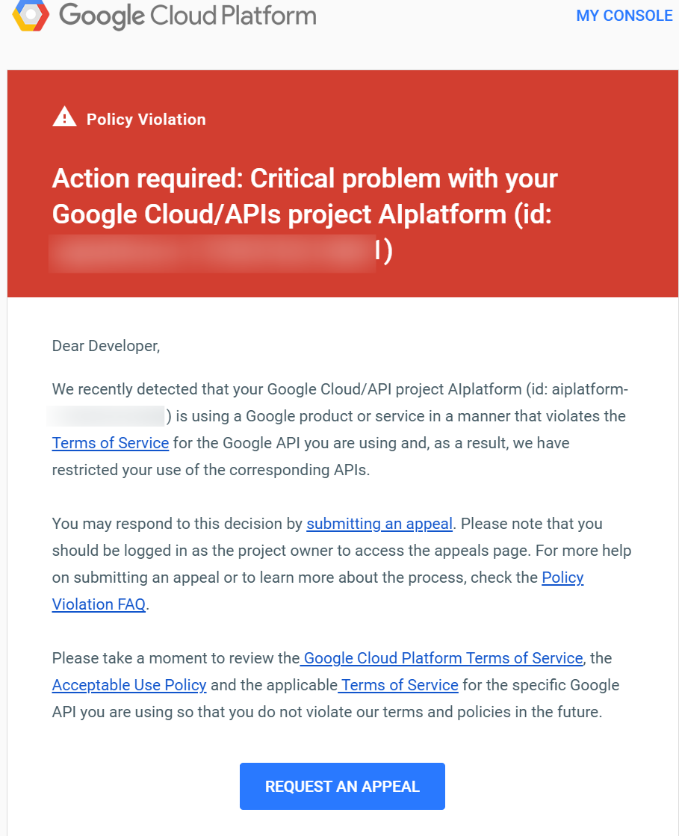Click the 'restricted your use of the corresponding APIs' line

(x=211, y=470)
